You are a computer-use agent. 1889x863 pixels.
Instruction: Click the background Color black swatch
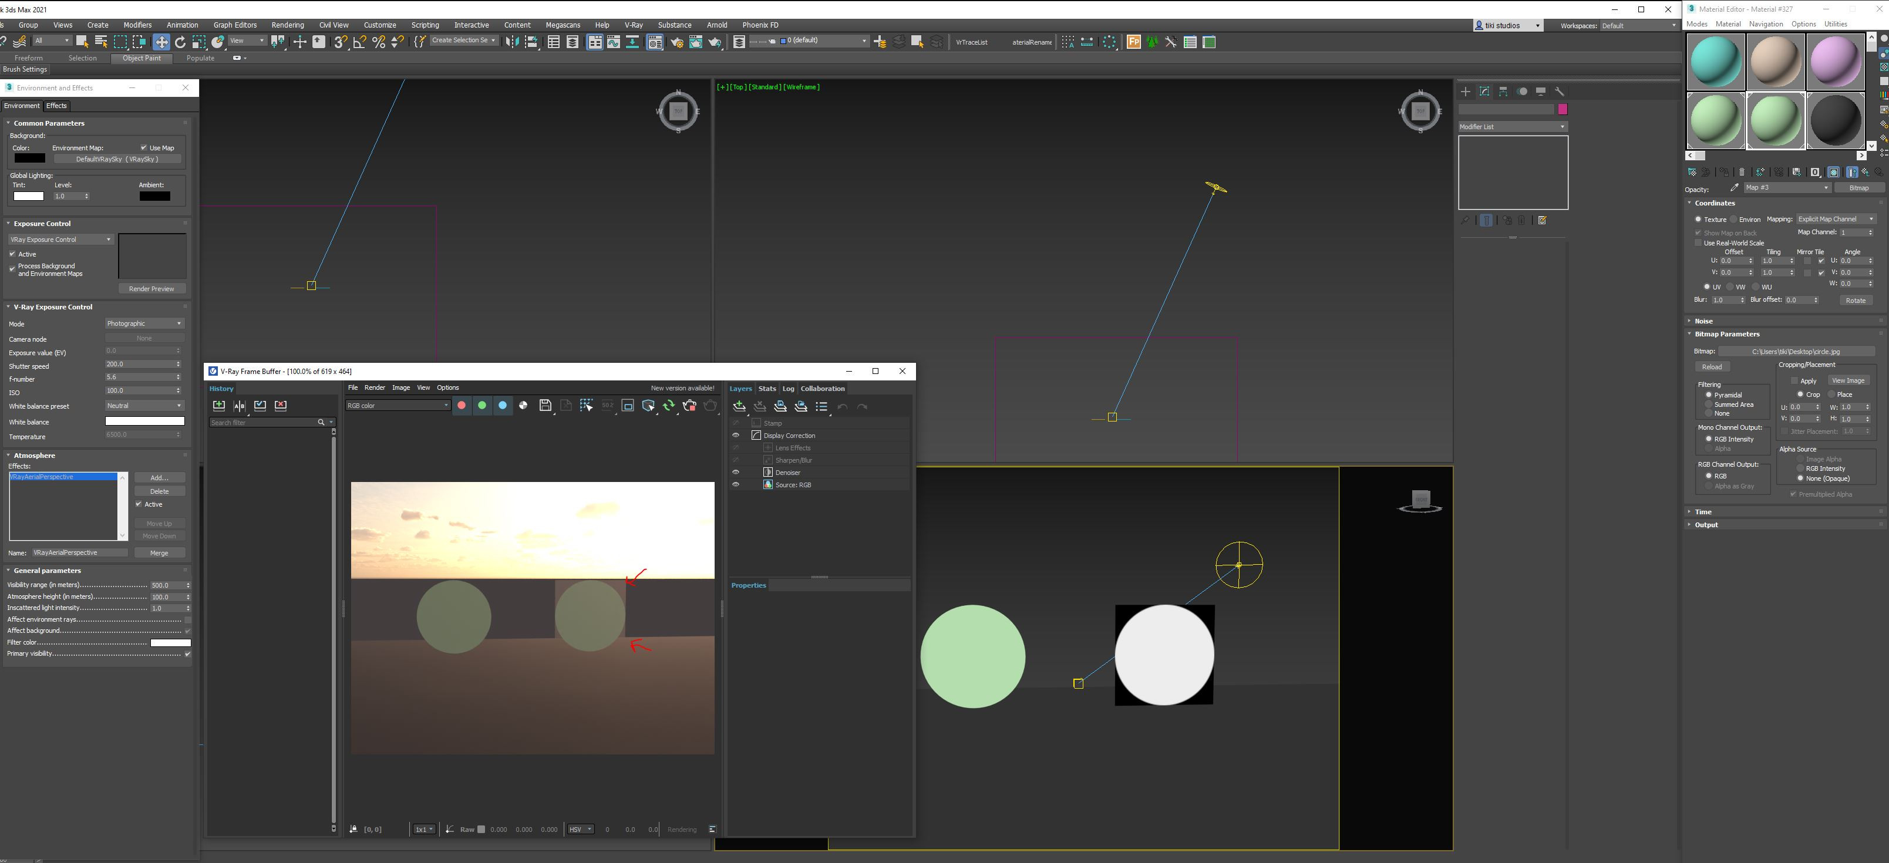[x=29, y=159]
